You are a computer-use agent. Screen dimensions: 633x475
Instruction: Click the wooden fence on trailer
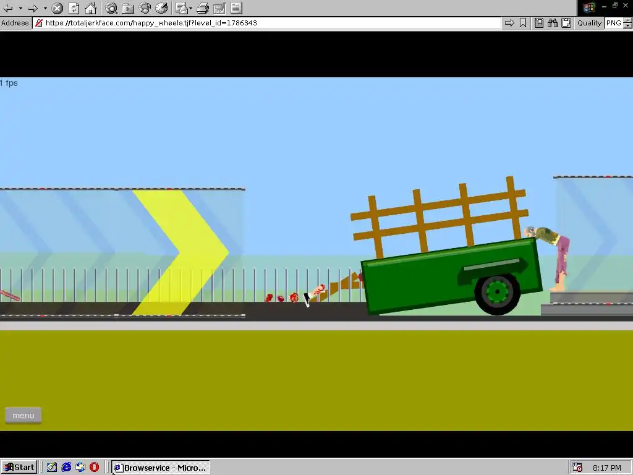click(440, 217)
